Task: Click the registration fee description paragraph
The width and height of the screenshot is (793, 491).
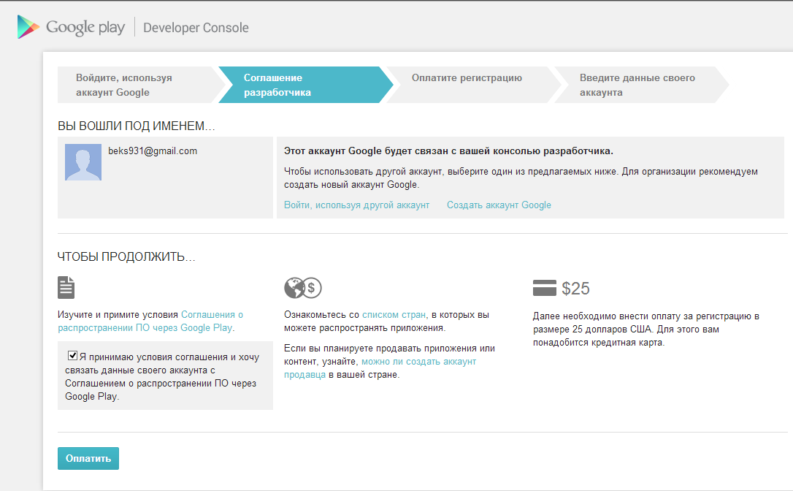Action: 645,330
